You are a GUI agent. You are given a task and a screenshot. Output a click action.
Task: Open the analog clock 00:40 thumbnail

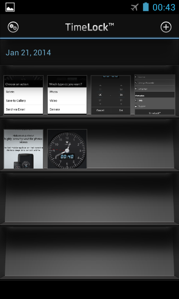click(67, 149)
